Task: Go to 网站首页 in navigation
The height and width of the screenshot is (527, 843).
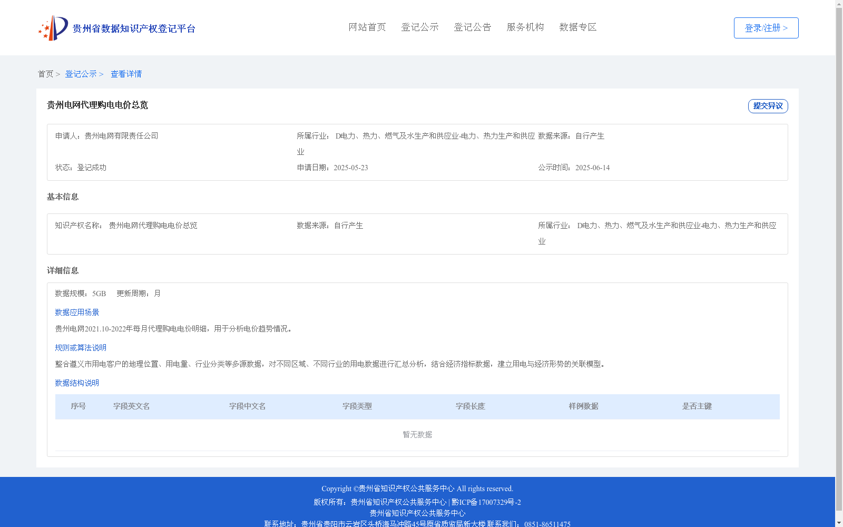Action: (x=367, y=27)
